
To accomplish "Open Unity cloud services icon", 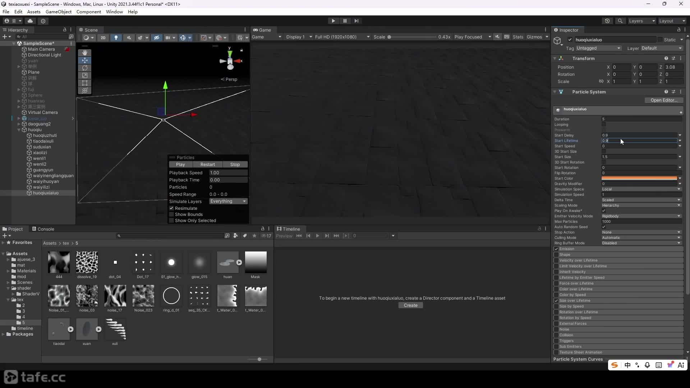I will [30, 21].
